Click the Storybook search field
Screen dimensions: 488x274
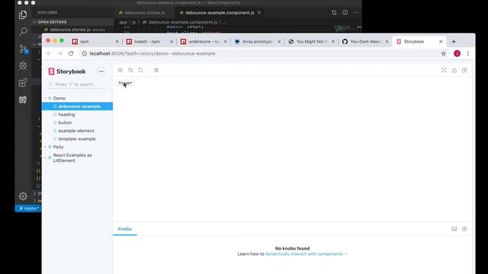77,84
